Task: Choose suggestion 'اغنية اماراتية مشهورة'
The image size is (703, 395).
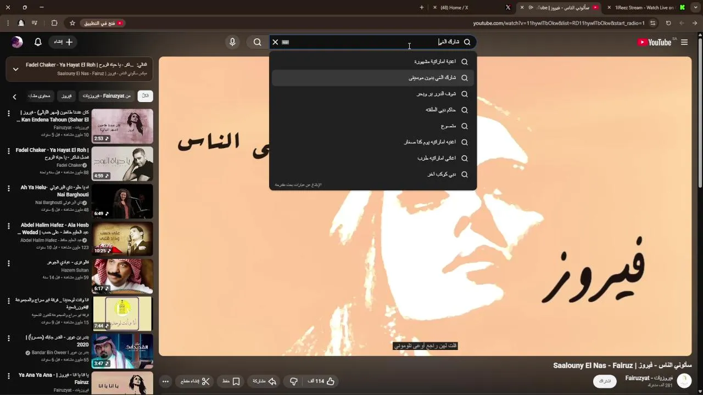Action: [x=373, y=61]
